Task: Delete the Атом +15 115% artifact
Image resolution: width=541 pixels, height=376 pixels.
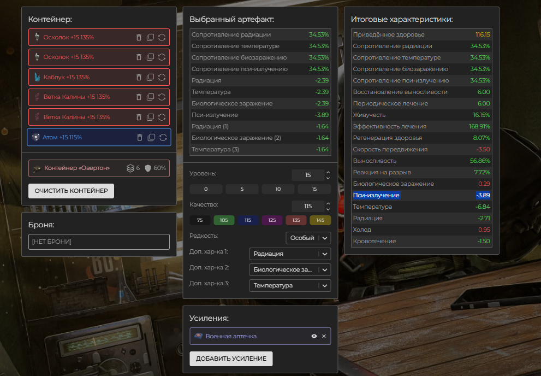Action: point(140,137)
